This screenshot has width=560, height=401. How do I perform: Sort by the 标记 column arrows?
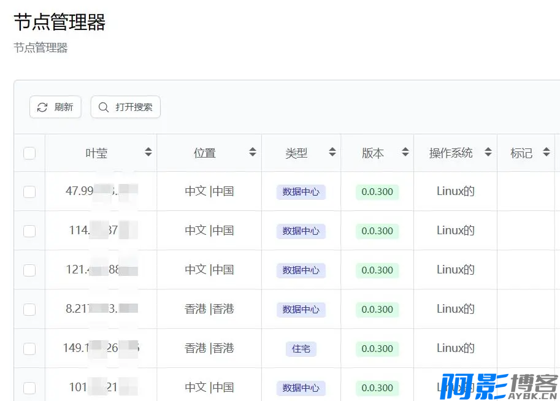(546, 152)
